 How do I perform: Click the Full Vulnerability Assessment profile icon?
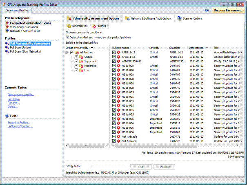click(7, 44)
